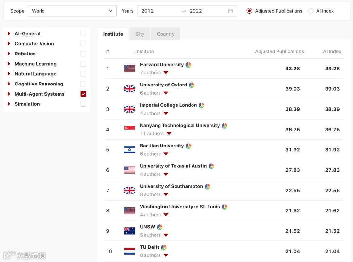
Task: Open the Bar-Ilan University link
Action: coord(162,146)
